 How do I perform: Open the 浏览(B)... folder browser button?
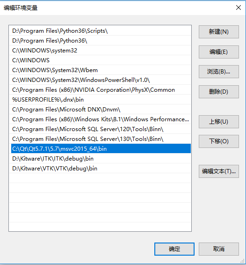point(219,72)
